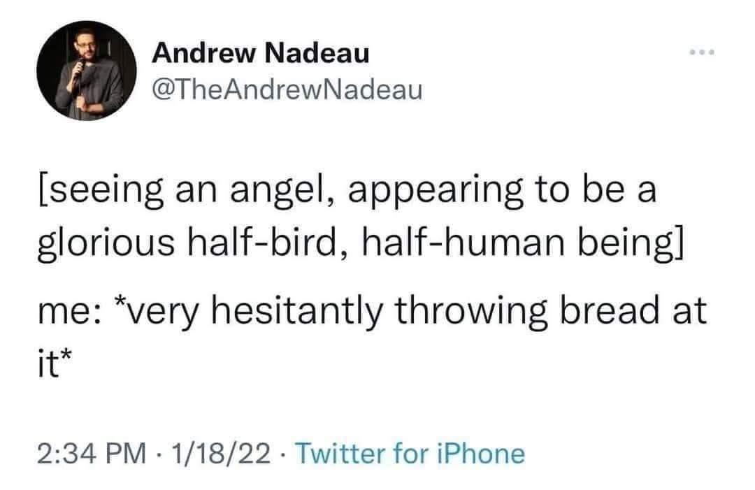The height and width of the screenshot is (490, 755).
Task: Click the display name Andrew Nadeau
Action: [x=261, y=52]
